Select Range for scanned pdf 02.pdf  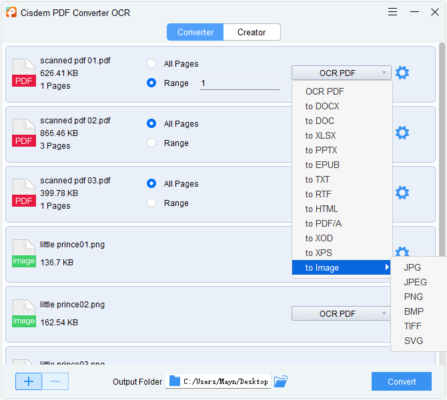point(151,143)
